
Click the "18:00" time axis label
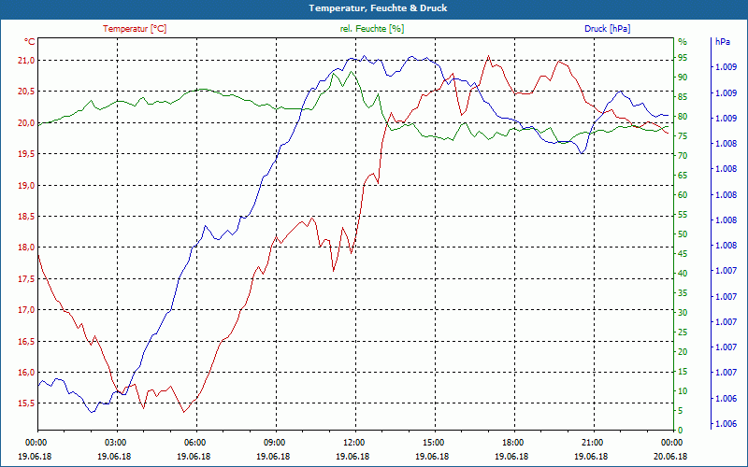[511, 442]
